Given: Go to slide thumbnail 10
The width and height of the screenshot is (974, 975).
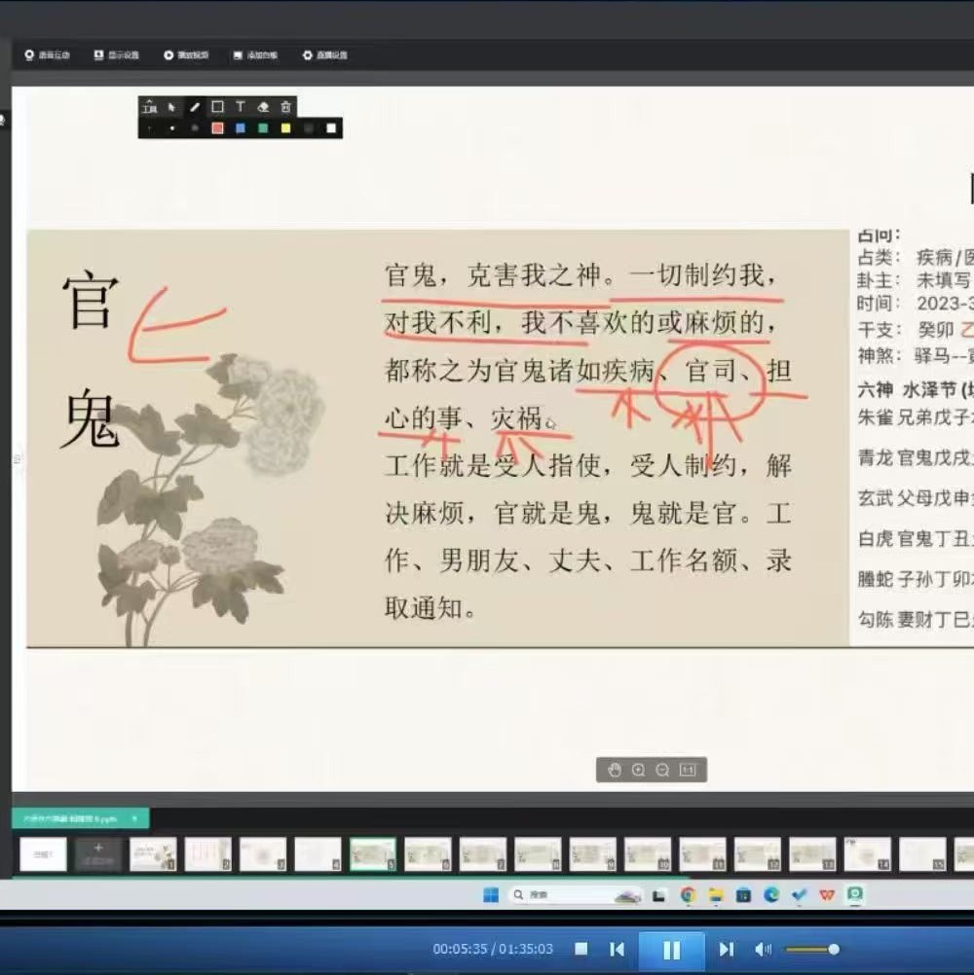Looking at the screenshot, I should click(x=648, y=854).
